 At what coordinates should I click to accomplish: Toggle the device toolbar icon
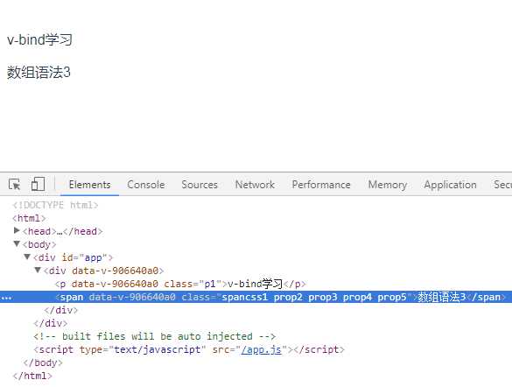pos(38,184)
